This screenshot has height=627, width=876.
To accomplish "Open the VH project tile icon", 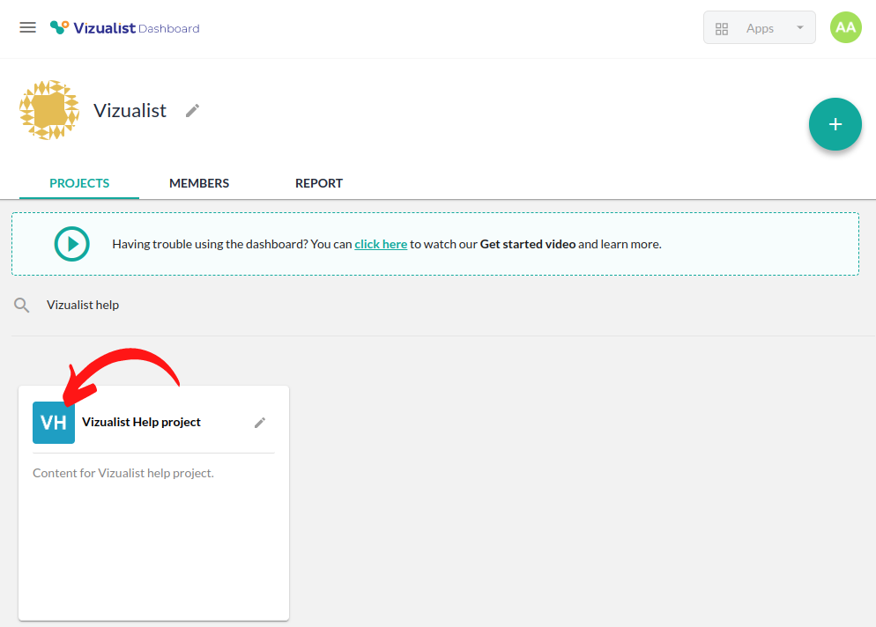I will coord(54,423).
